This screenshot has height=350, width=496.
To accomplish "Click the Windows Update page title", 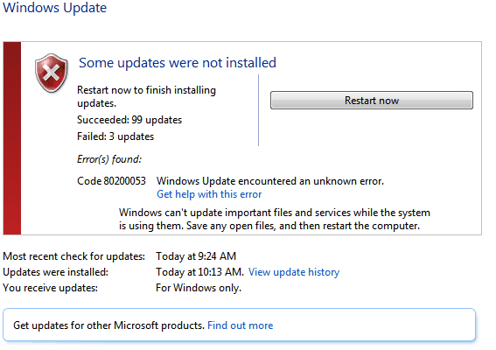I will pos(55,8).
